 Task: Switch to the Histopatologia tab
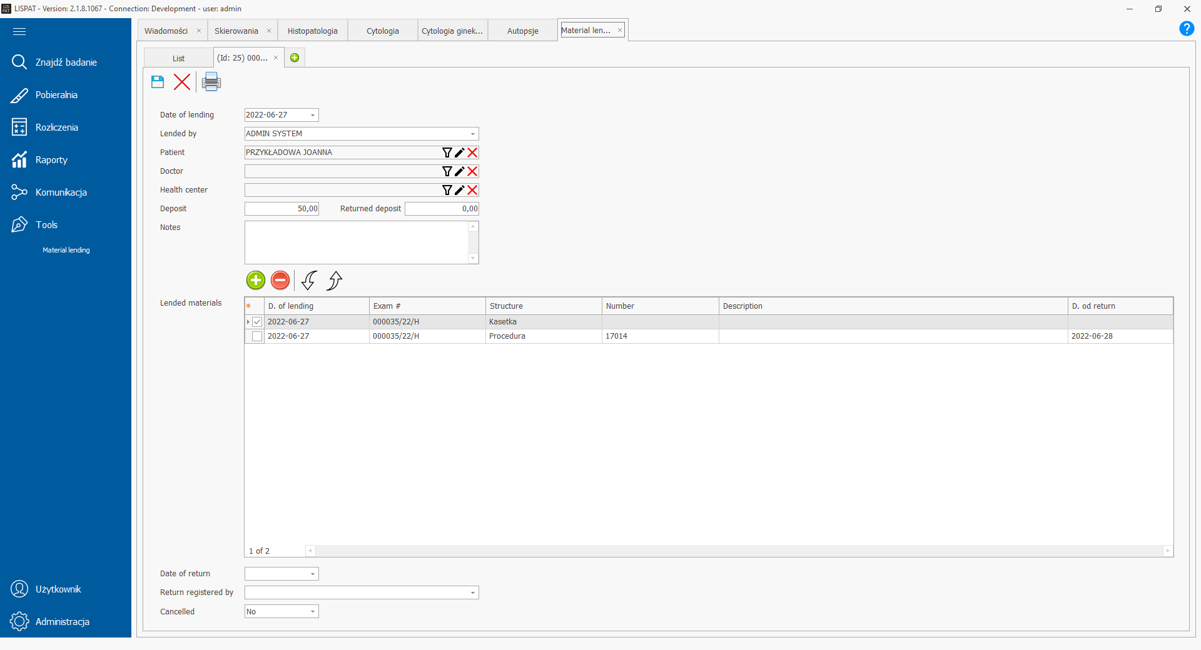312,31
